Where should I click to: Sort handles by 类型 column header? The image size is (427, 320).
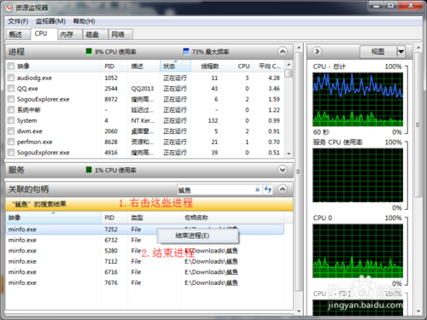(x=155, y=218)
